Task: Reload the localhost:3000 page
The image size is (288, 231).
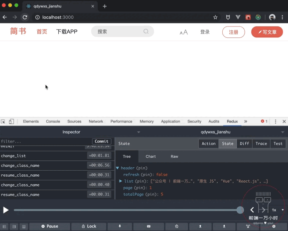Action: click(25, 17)
